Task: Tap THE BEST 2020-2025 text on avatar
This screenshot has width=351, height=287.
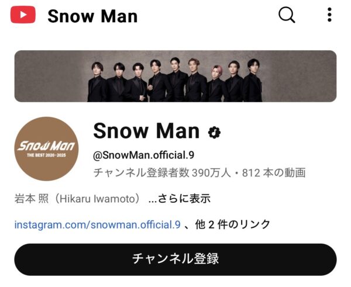Action: [46, 155]
